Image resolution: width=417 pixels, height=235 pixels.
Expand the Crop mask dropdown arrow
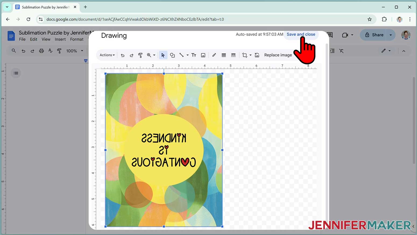click(250, 55)
